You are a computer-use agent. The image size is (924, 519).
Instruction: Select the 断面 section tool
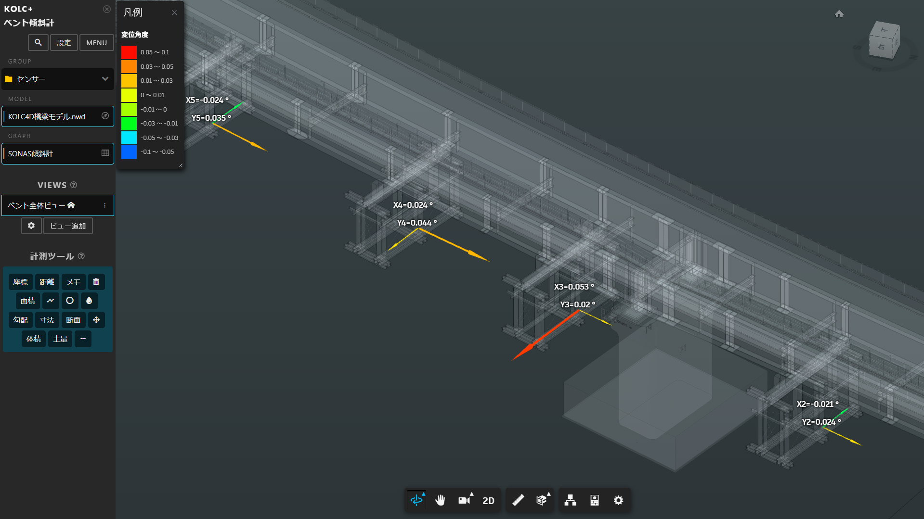[73, 320]
